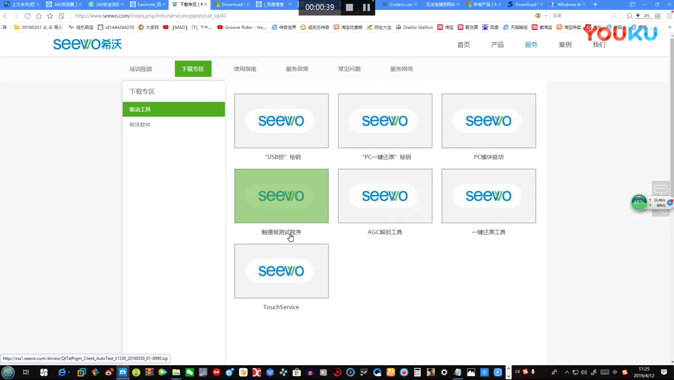674x380 pixels.
Task: Open the "USB锁"秘钥 download thumbnail
Action: pyautogui.click(x=281, y=121)
